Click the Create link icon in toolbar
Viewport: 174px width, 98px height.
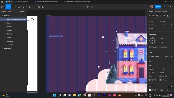tap(92, 7)
